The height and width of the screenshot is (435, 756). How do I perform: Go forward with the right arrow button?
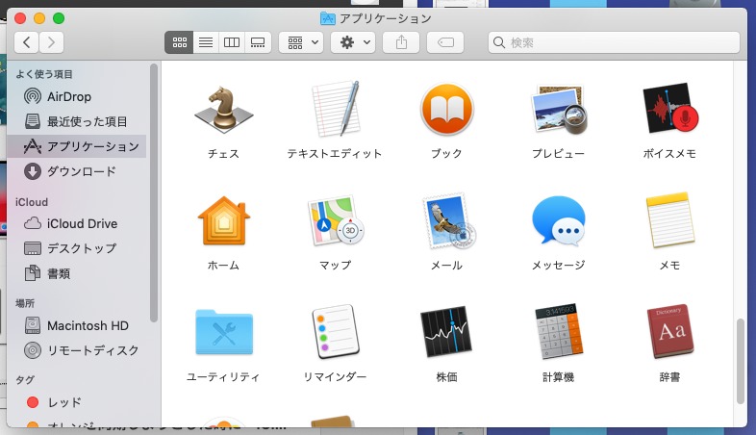[x=51, y=42]
